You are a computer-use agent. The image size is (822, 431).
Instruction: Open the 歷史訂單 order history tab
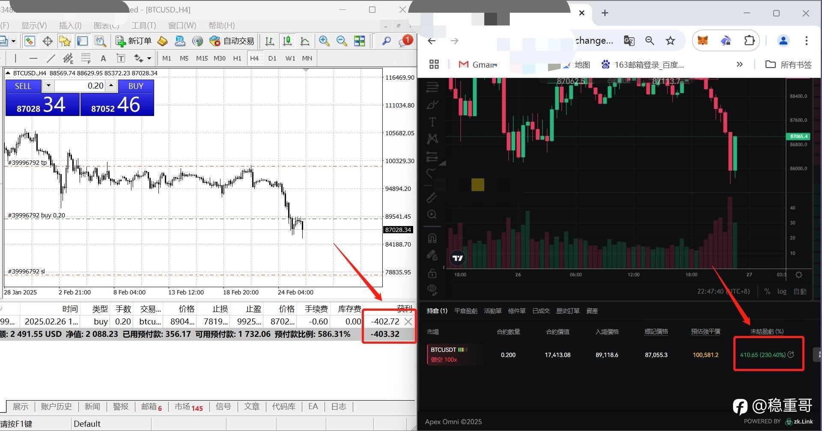tap(568, 311)
